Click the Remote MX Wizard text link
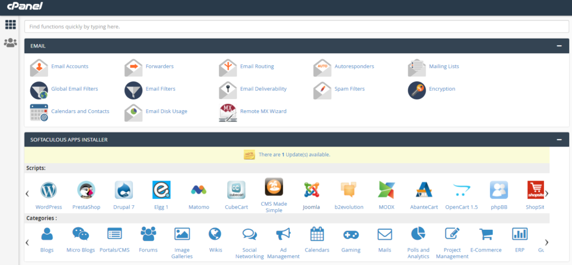 (x=264, y=111)
